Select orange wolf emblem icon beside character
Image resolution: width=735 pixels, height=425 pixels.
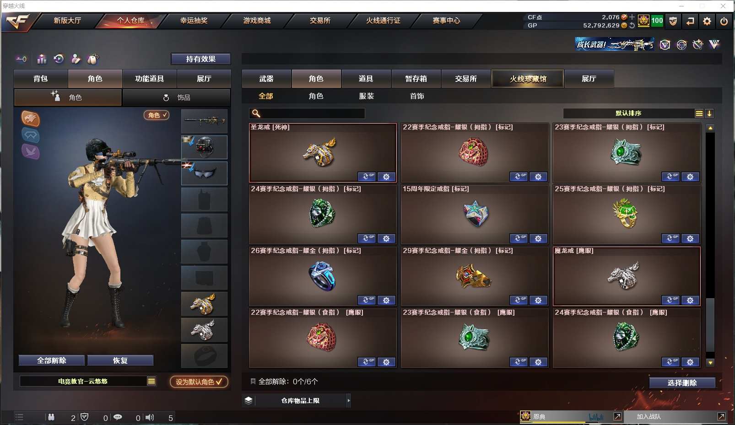[31, 118]
